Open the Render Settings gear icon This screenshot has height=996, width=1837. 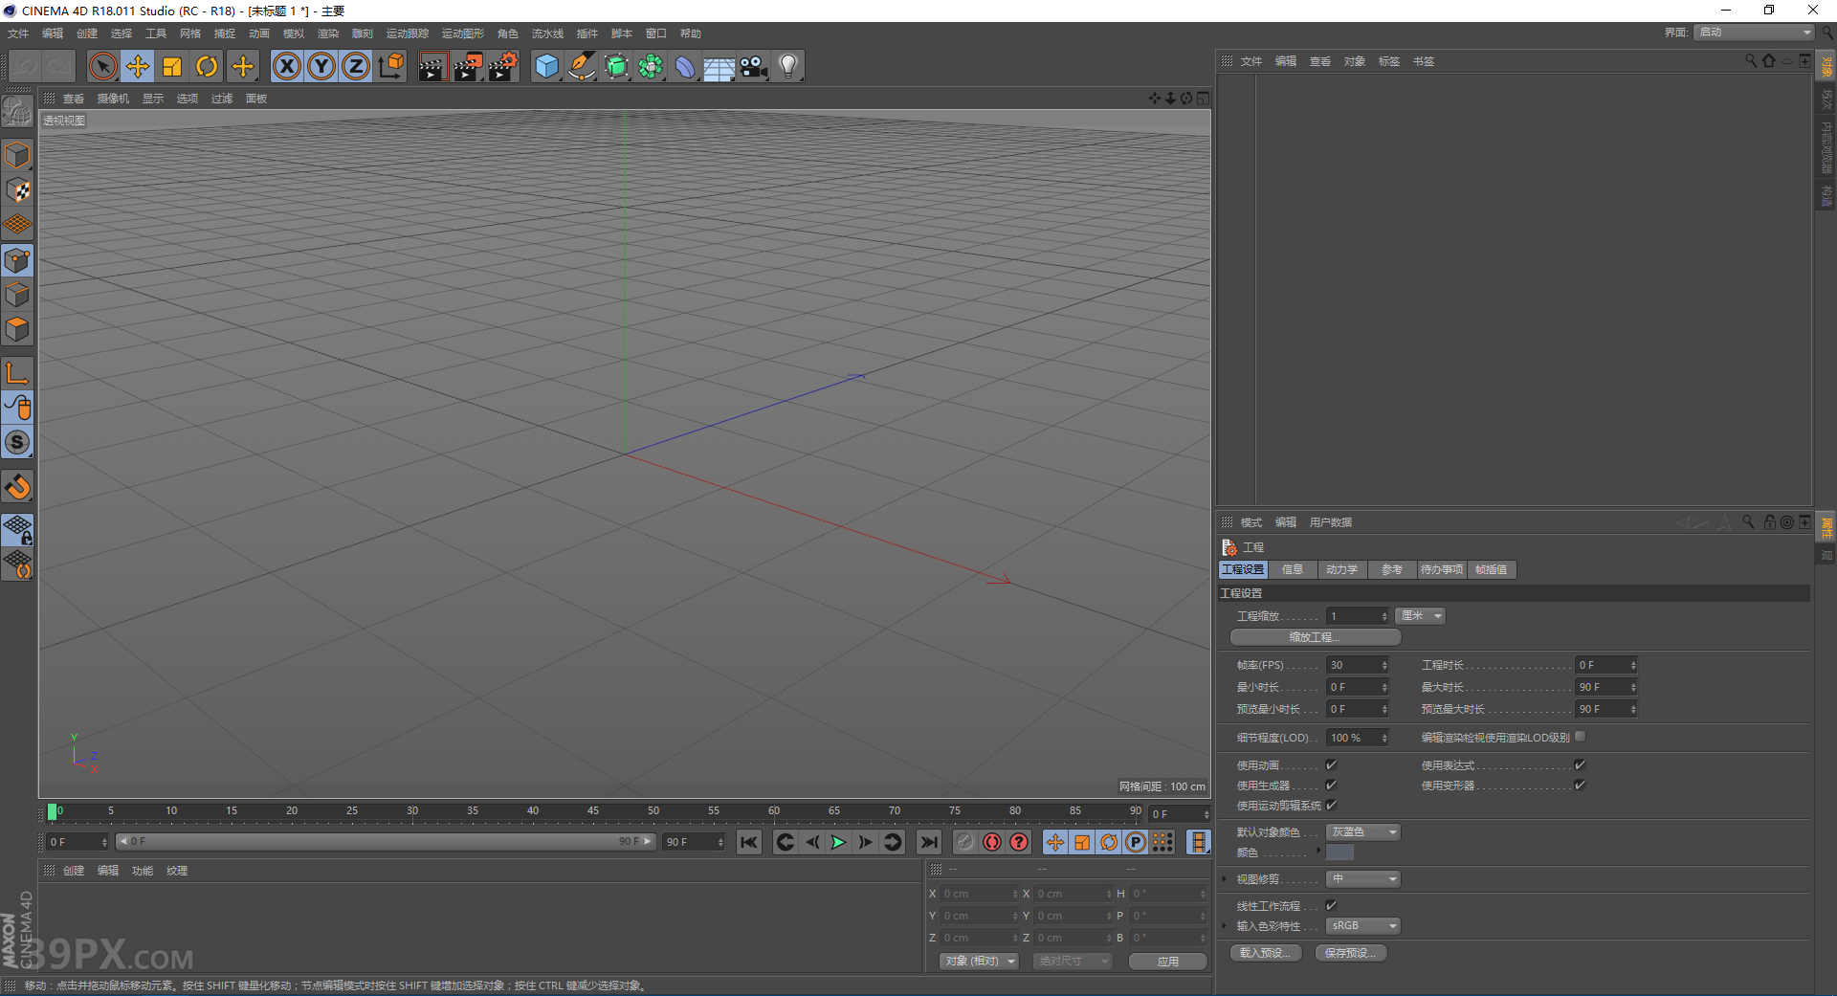click(x=501, y=65)
